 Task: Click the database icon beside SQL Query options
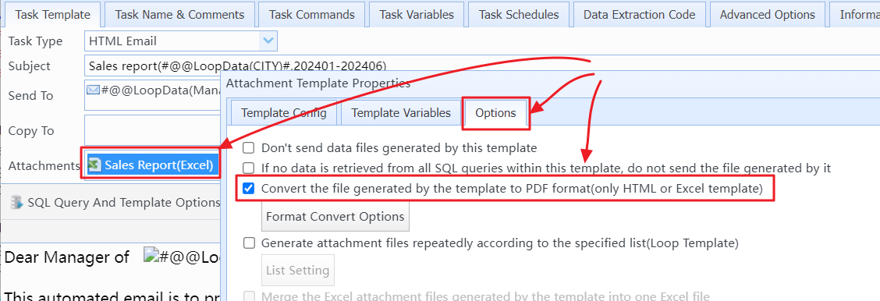tap(17, 202)
